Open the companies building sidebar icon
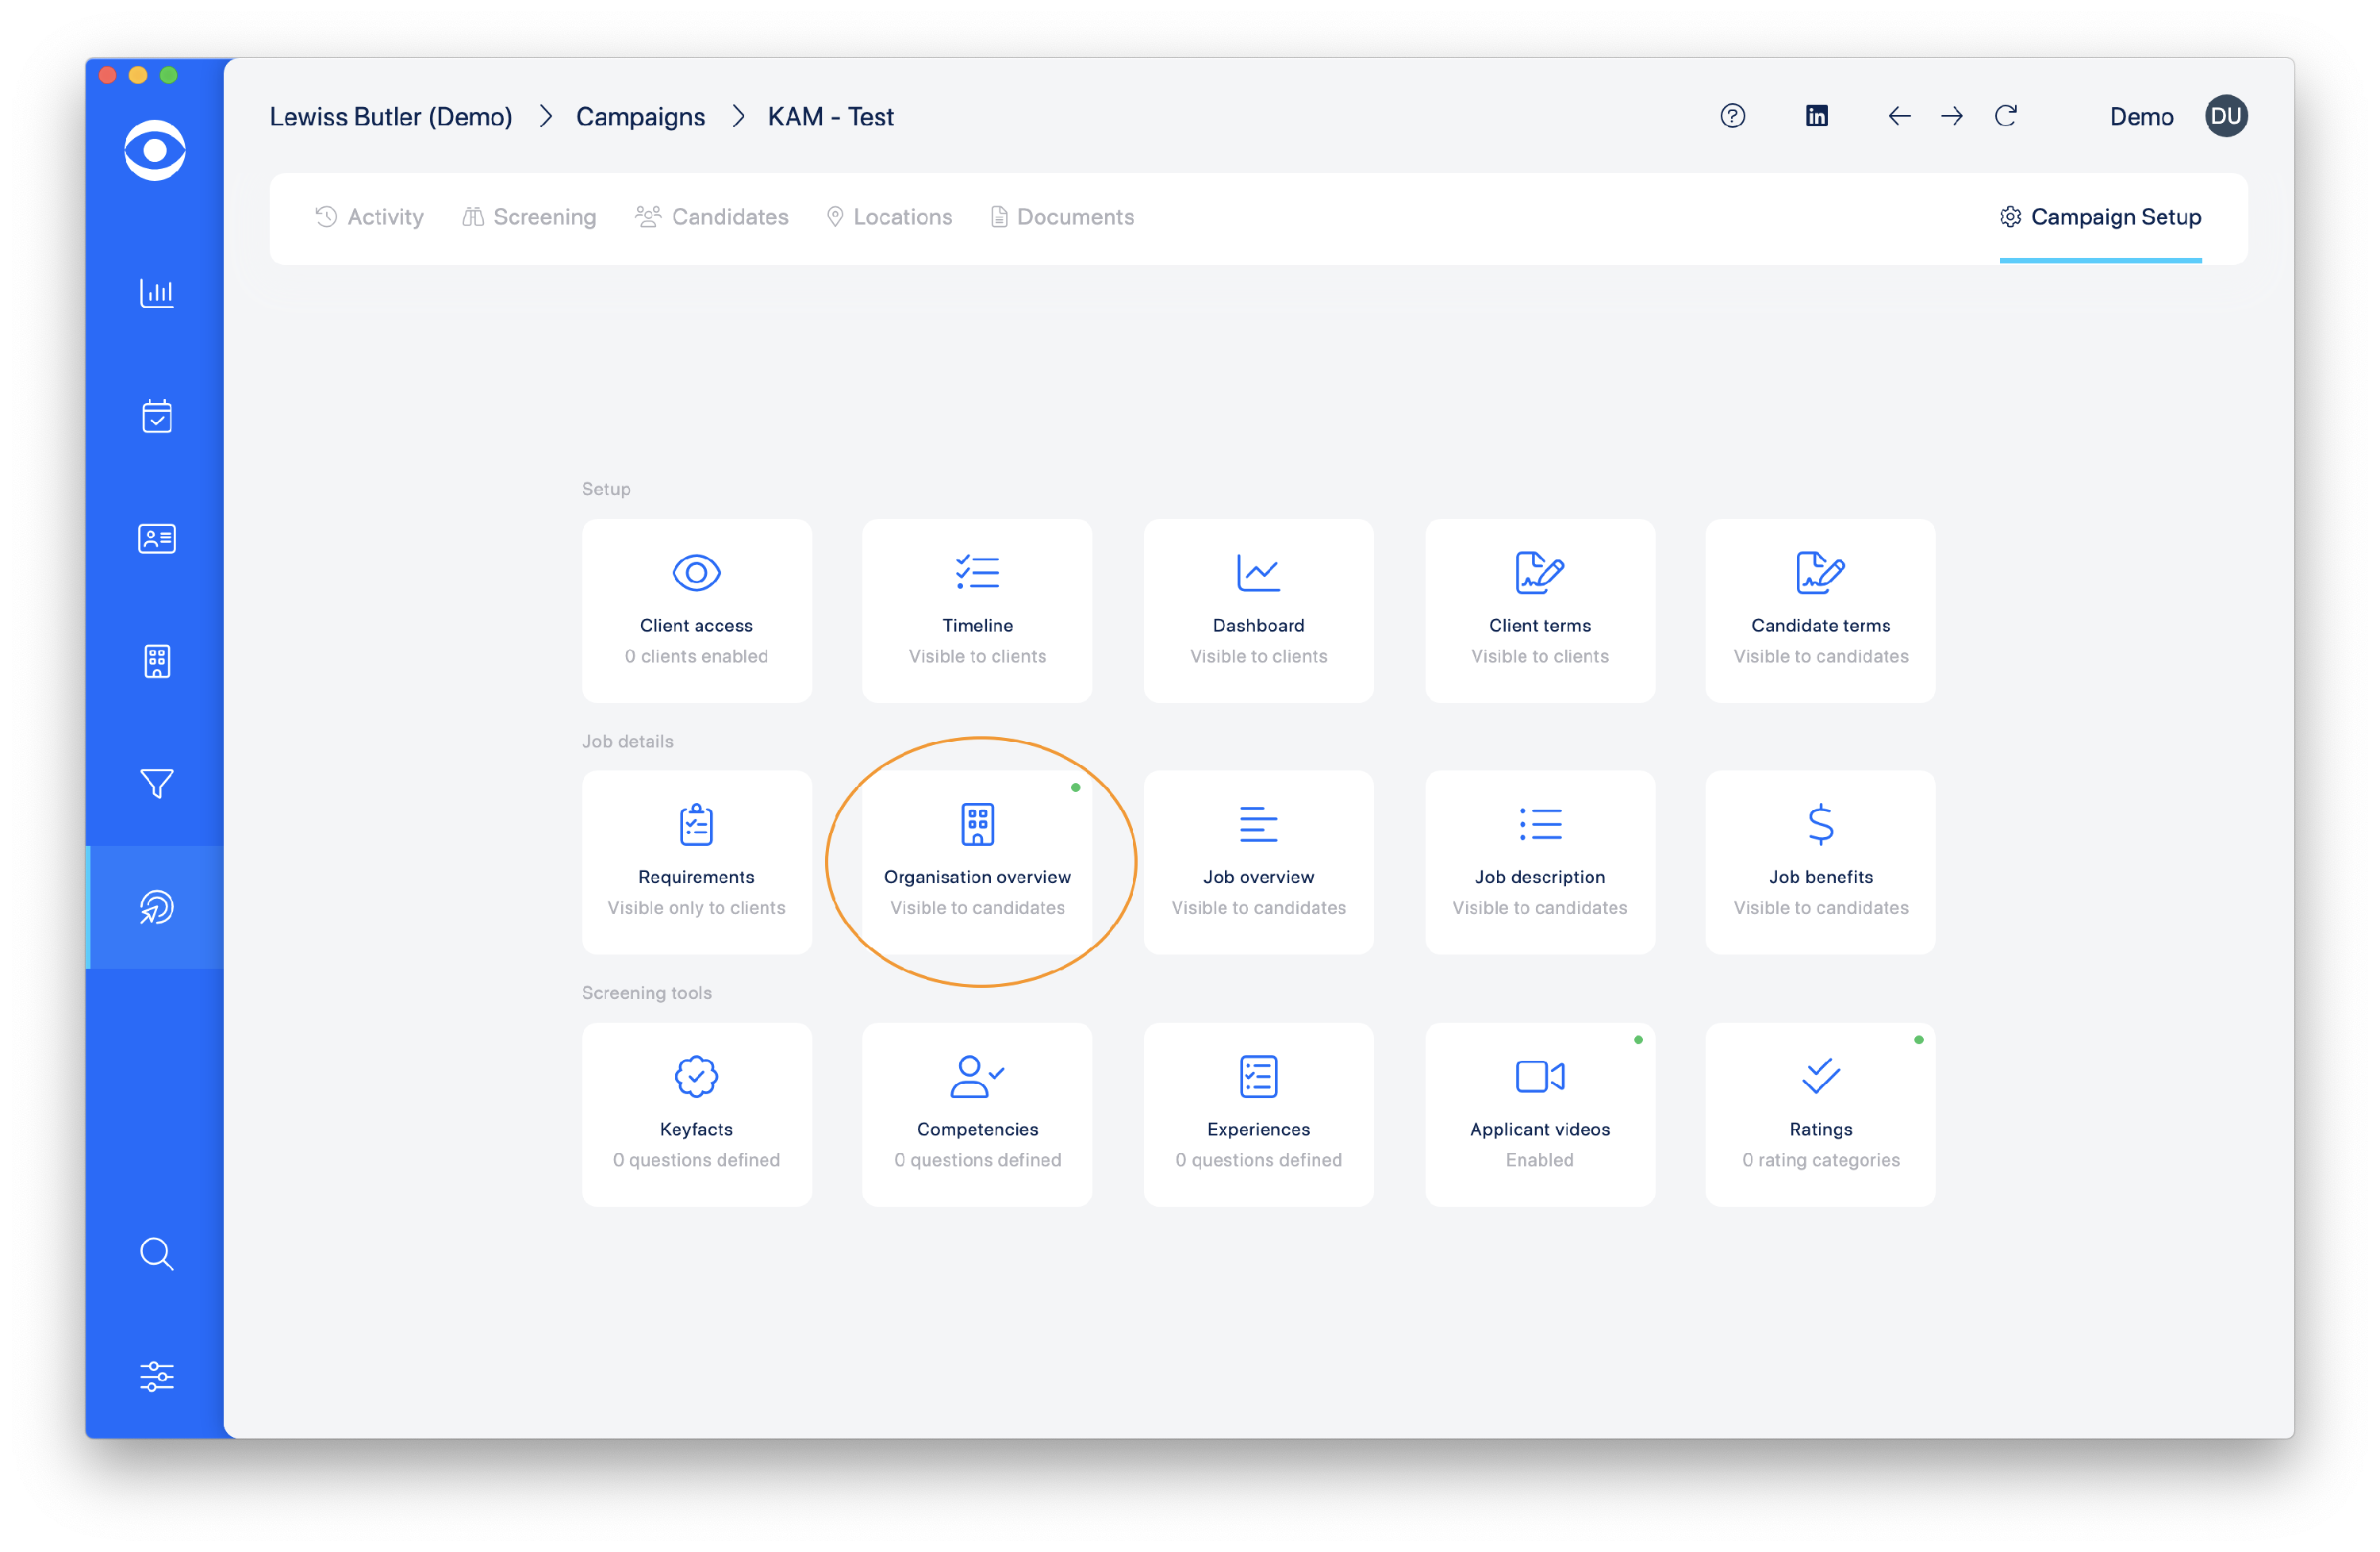 [156, 661]
